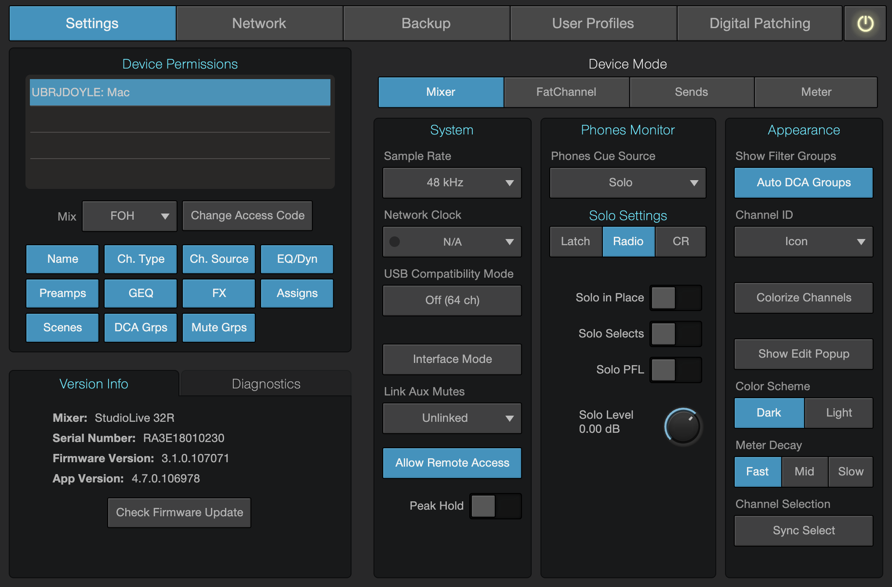Go to the Digital Patching tab
The height and width of the screenshot is (587, 892).
(x=760, y=23)
